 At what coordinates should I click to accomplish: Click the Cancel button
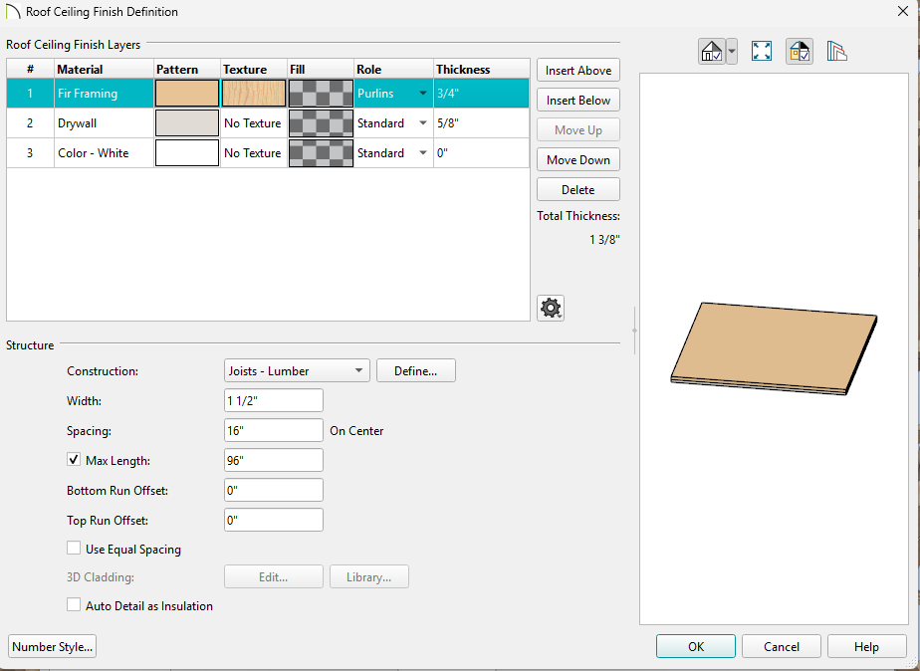pos(782,646)
